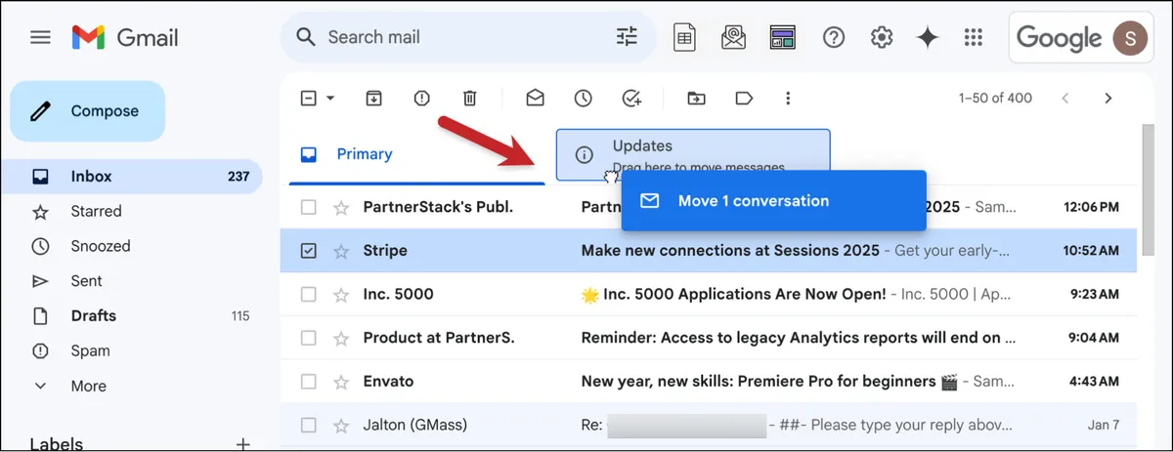
Task: Star the Product at PartnerS. email
Action: click(341, 338)
